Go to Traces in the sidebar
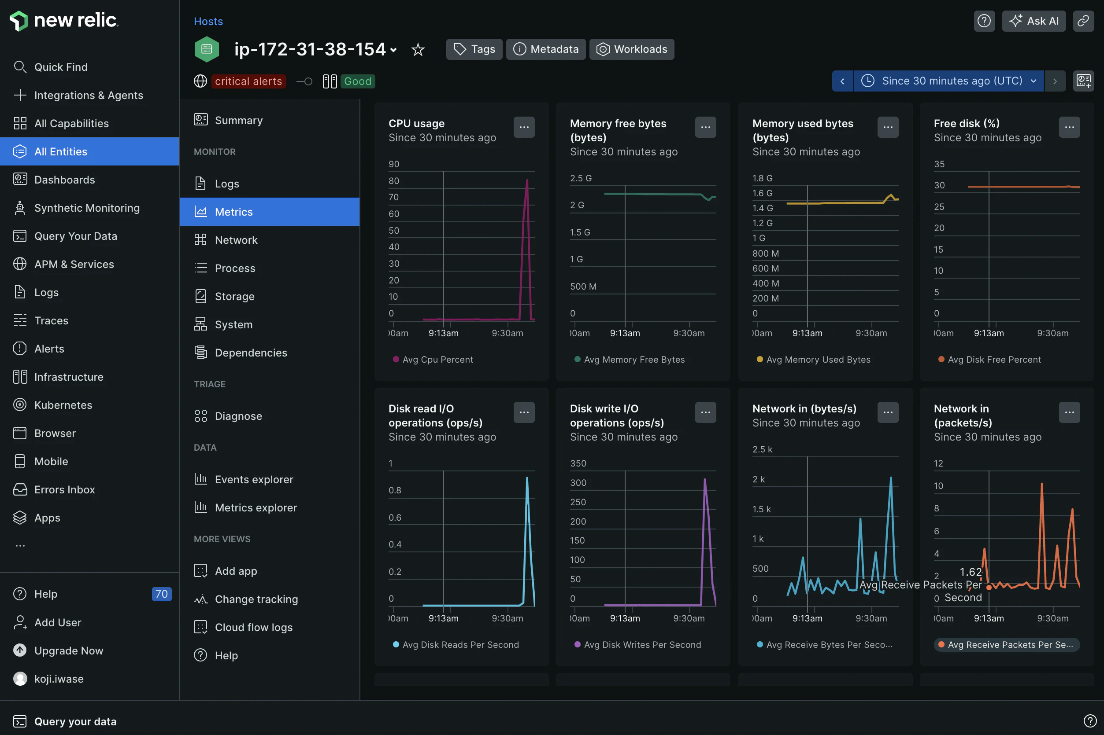The image size is (1104, 735). tap(89, 320)
